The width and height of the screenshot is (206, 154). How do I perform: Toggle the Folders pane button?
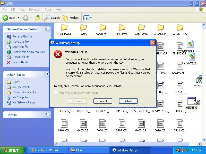[71, 18]
